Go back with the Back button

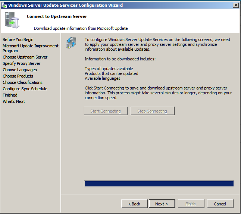point(134,204)
